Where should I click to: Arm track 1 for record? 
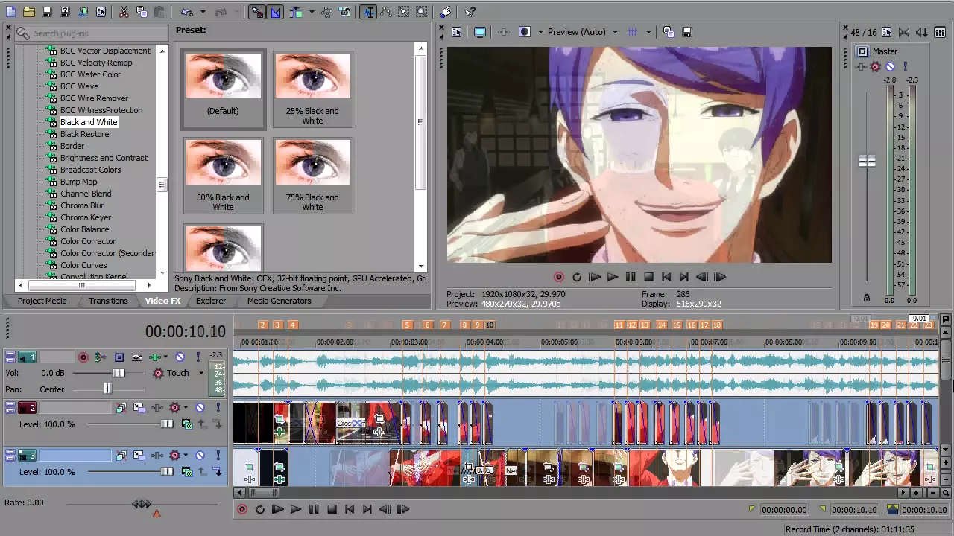coord(83,357)
